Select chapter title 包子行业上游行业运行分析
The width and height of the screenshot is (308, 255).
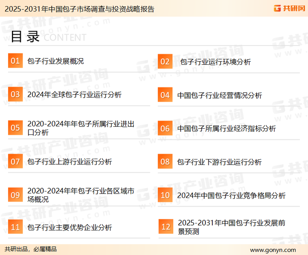coord(69,162)
